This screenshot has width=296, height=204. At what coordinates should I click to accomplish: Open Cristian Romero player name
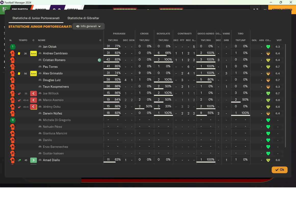tap(54, 60)
